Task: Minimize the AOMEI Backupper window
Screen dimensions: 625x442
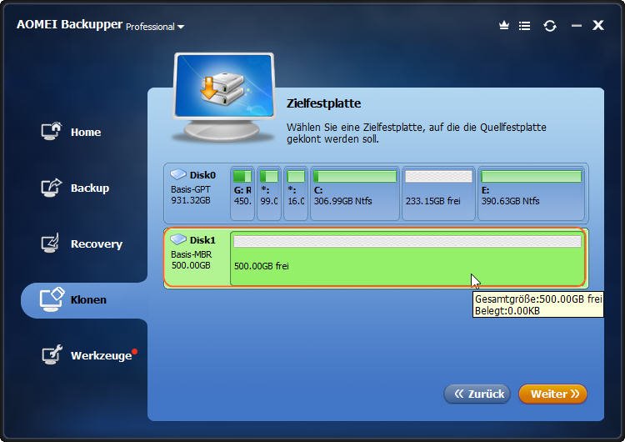Action: [577, 26]
